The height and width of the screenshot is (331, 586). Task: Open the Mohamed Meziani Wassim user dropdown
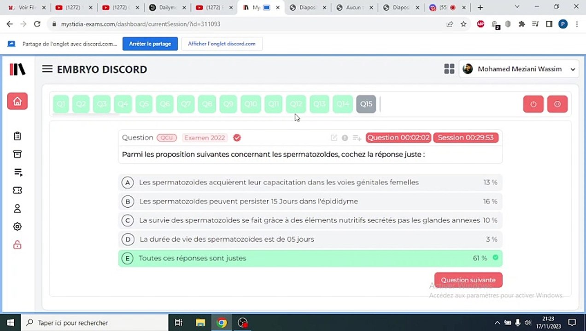[x=519, y=69]
